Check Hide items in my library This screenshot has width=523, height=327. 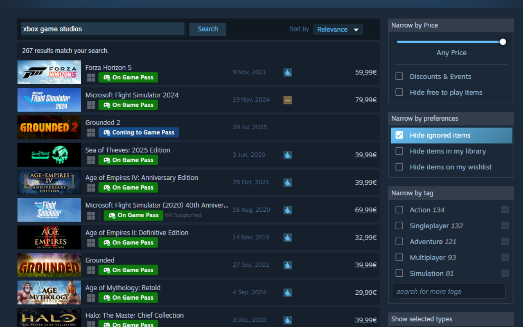coord(399,151)
